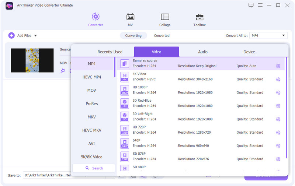Open the hamburger menu in title bar
The height and width of the screenshot is (186, 295).
[260, 5]
